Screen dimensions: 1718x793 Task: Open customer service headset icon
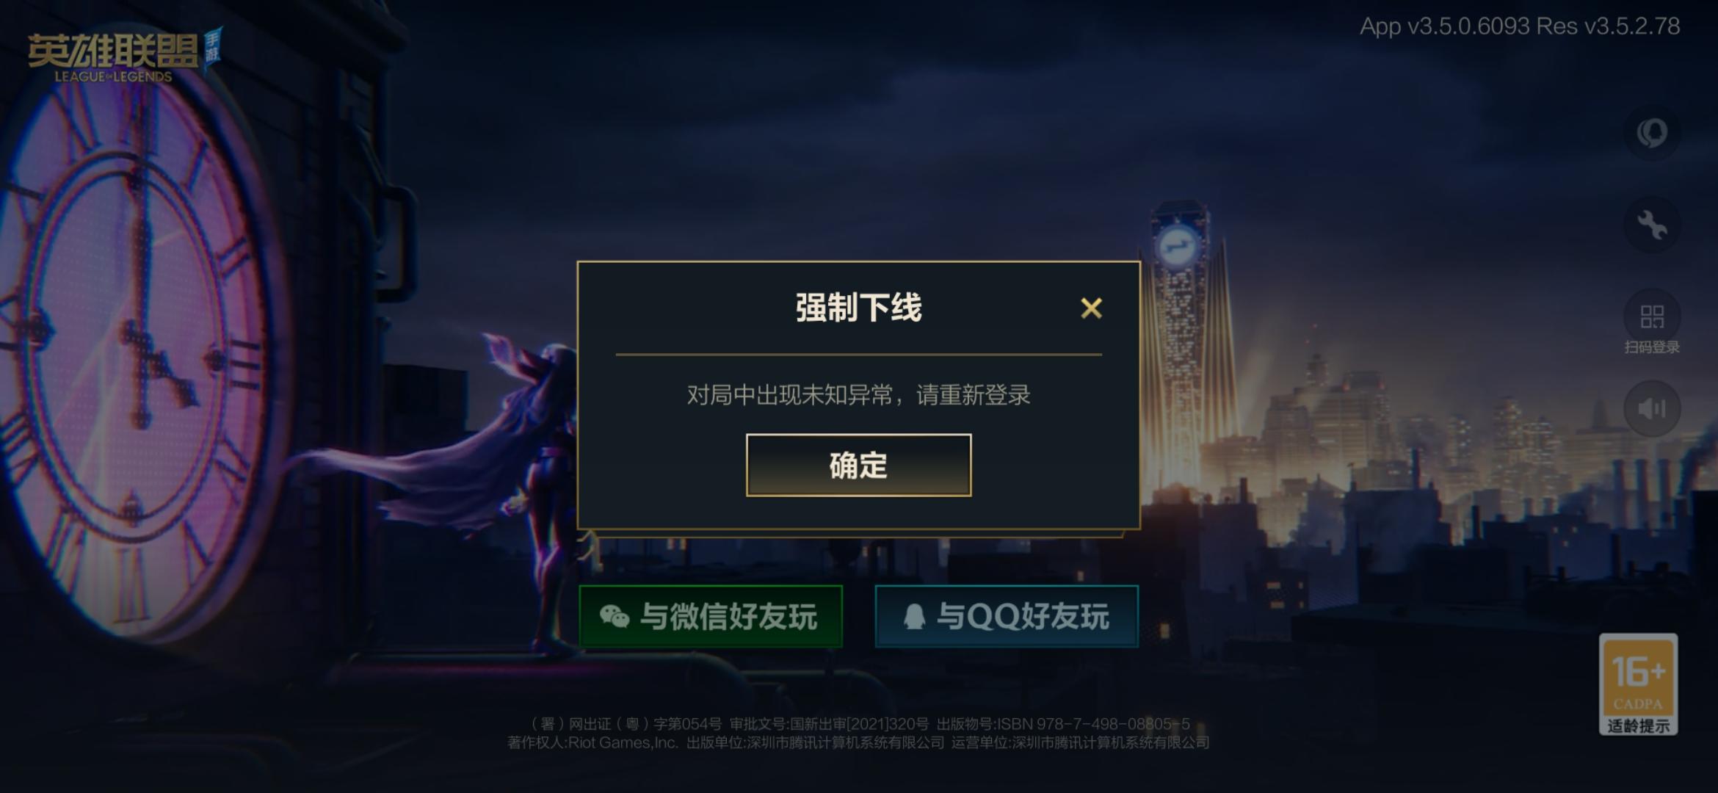click(1652, 133)
